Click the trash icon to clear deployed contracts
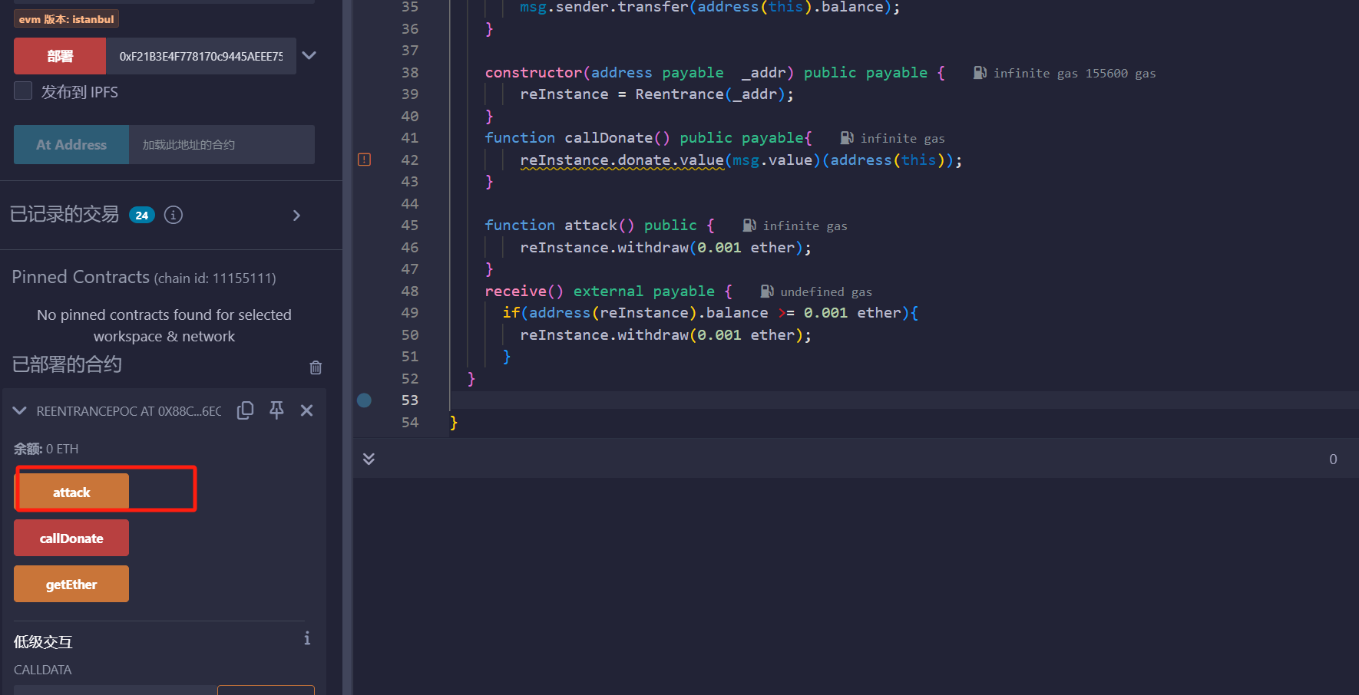Image resolution: width=1359 pixels, height=695 pixels. 316,367
